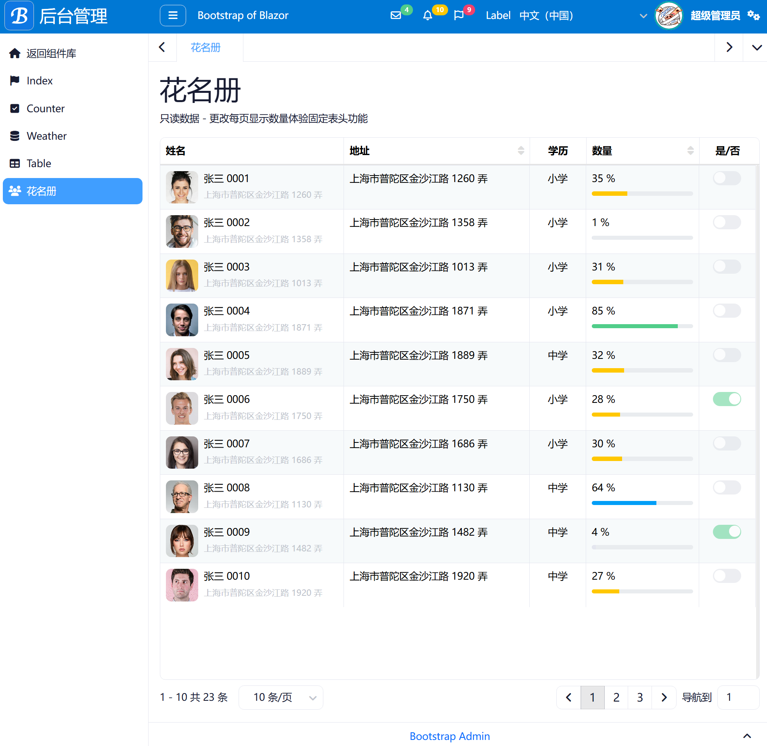
Task: Focus the 导航到 page number input
Action: (x=738, y=697)
